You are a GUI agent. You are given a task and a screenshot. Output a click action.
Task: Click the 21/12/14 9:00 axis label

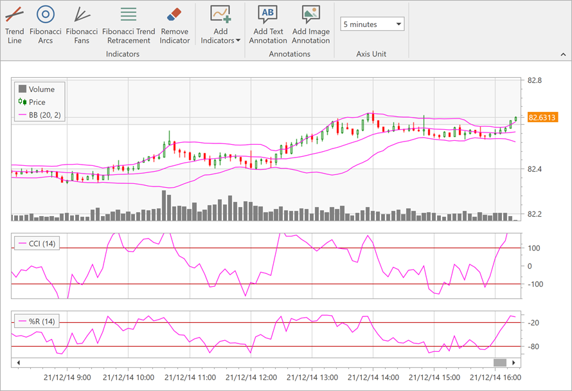coord(67,377)
